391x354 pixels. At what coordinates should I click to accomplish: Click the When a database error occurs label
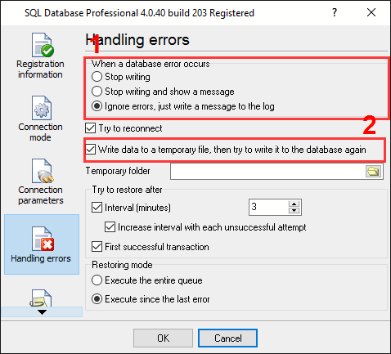tap(151, 64)
